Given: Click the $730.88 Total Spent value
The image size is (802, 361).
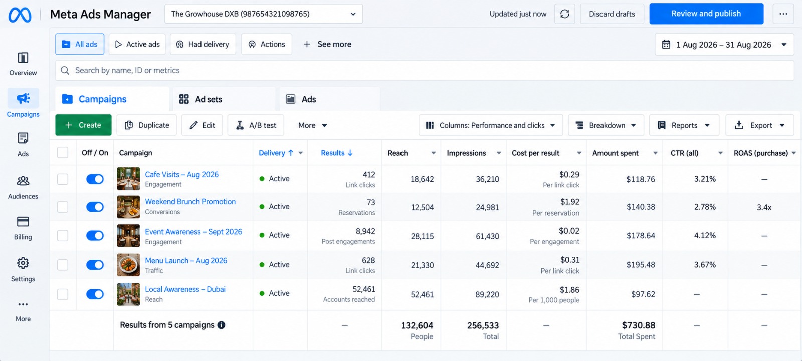Looking at the screenshot, I should tap(638, 325).
